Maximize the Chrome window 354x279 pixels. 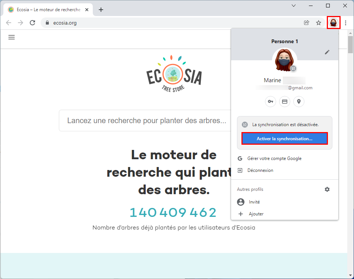328,6
